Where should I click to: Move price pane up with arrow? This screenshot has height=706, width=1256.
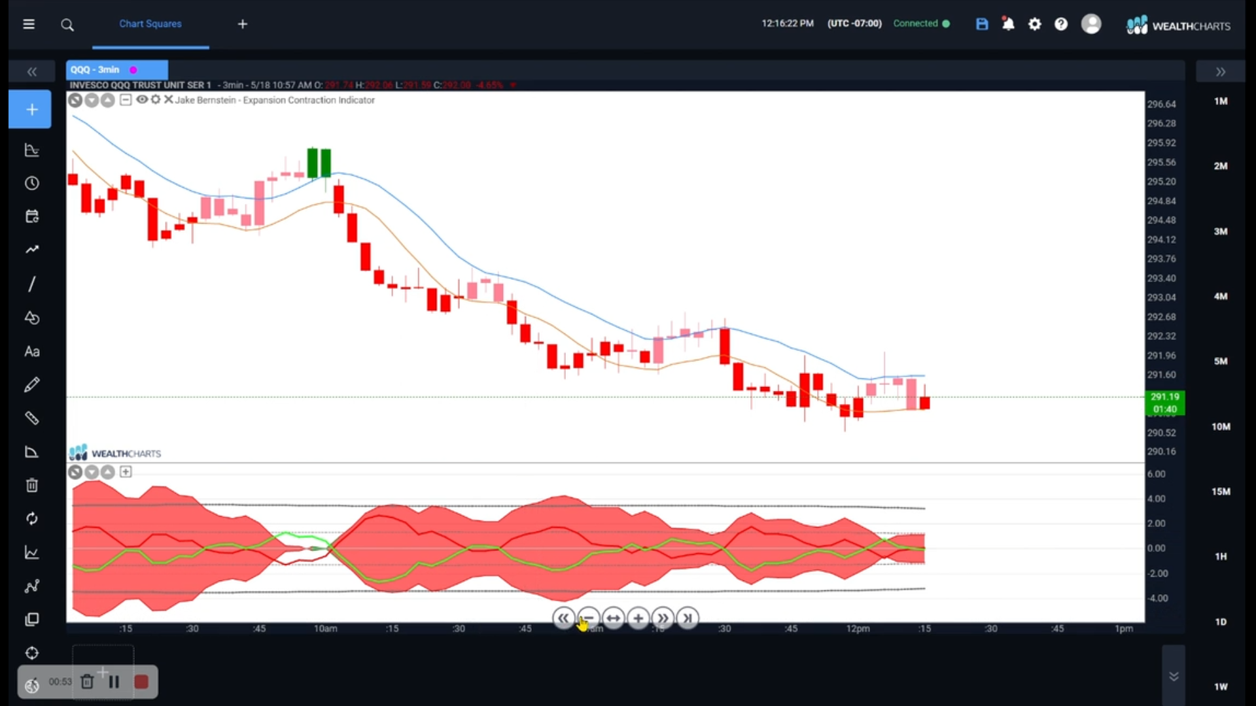(x=108, y=100)
